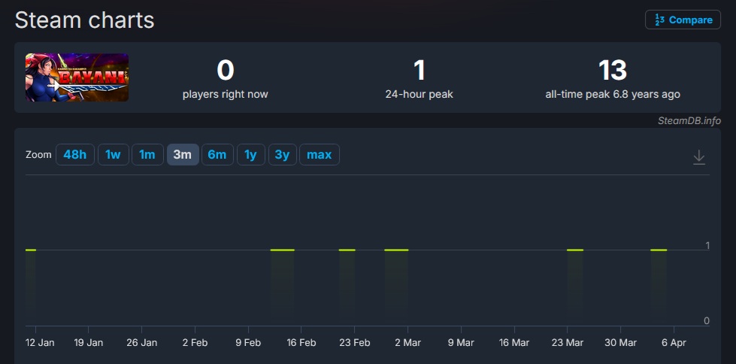The height and width of the screenshot is (364, 736).
Task: Click the '9 Feb' axis label
Action: pyautogui.click(x=248, y=342)
